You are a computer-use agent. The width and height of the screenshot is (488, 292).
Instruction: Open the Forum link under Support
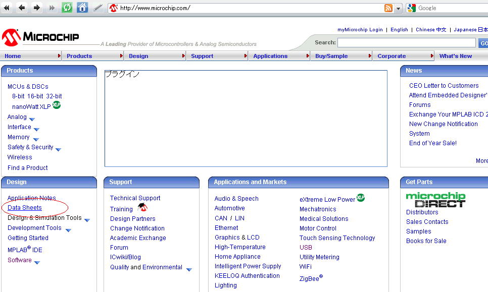click(x=119, y=248)
